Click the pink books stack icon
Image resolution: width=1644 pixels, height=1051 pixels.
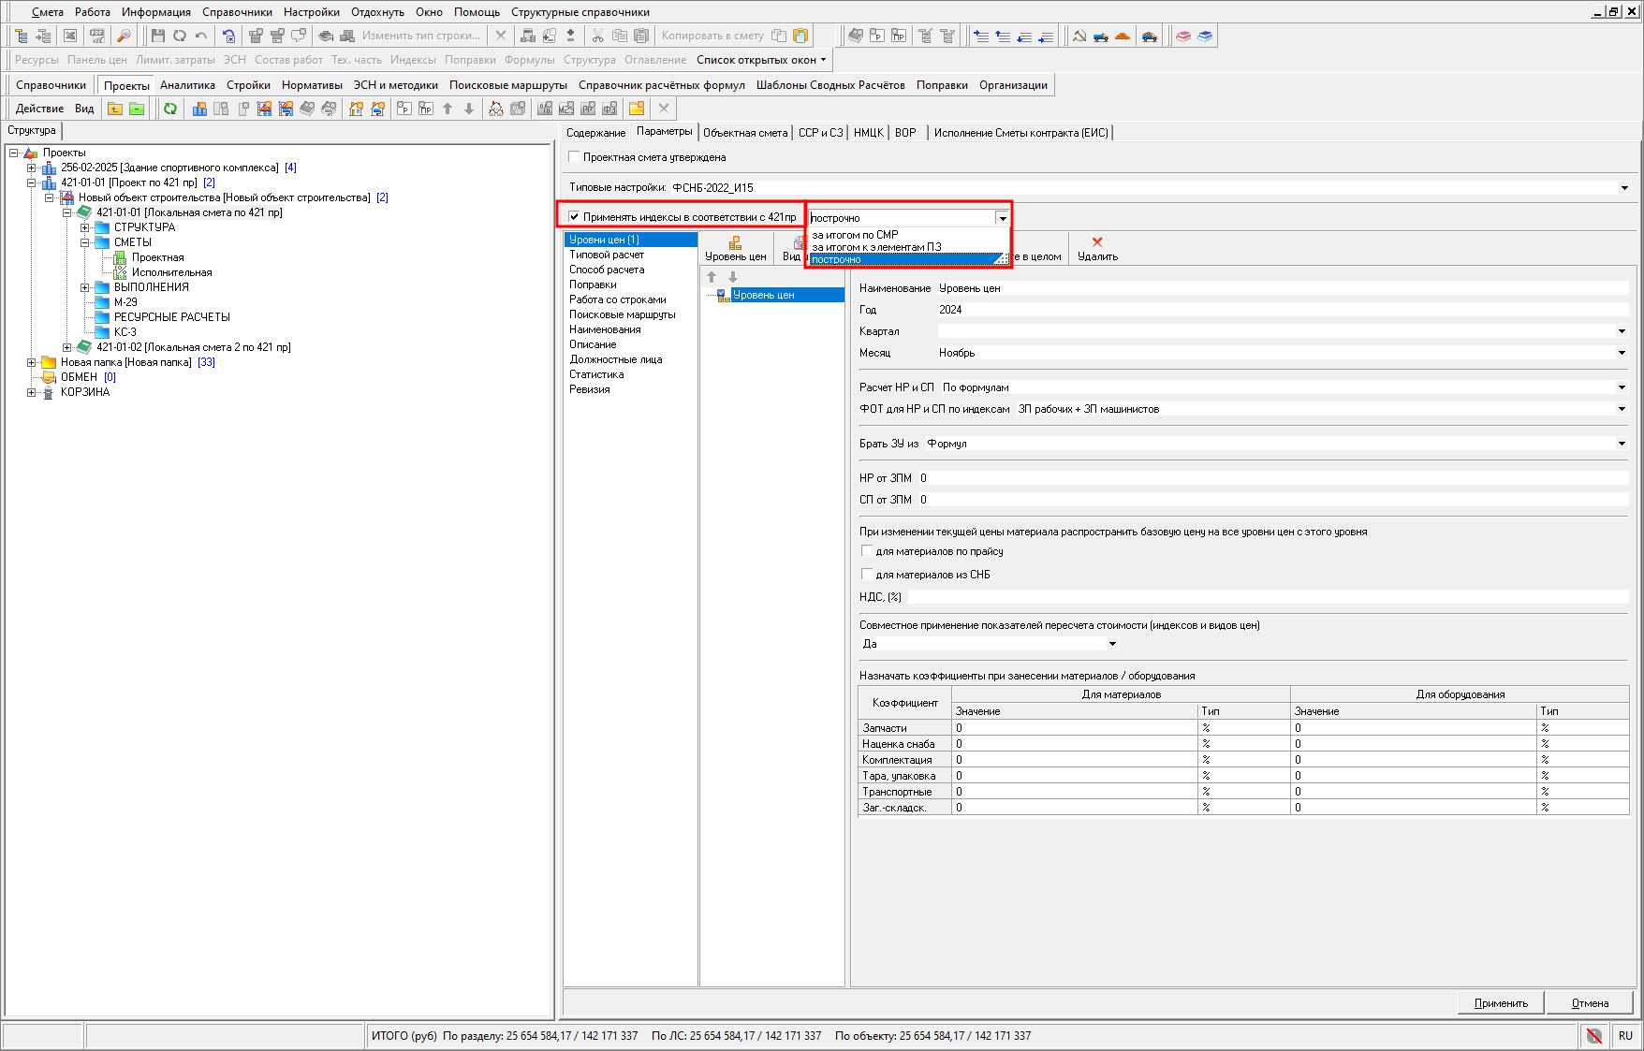click(1183, 36)
